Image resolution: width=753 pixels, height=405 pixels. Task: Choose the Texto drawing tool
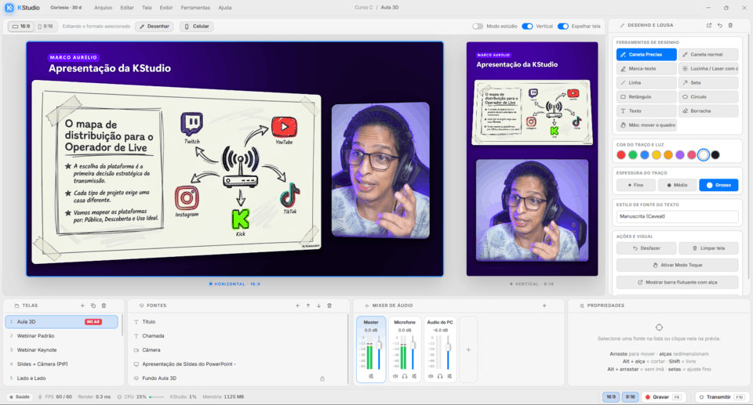coord(646,111)
